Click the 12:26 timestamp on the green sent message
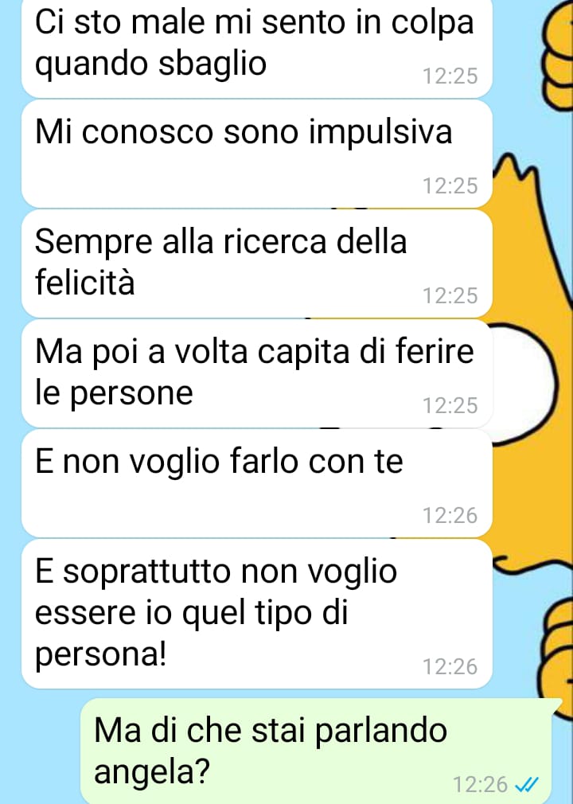 480,785
